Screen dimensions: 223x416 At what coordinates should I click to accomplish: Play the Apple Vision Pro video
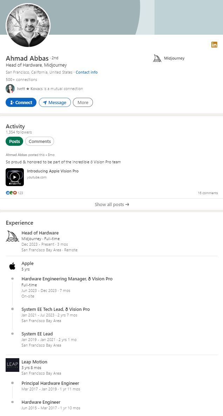pos(15,177)
